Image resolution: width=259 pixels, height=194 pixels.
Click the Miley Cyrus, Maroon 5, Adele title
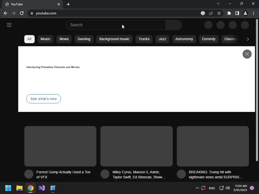pos(139,175)
